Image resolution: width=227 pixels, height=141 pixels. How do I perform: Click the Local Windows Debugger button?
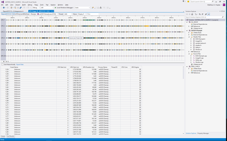point(65,8)
